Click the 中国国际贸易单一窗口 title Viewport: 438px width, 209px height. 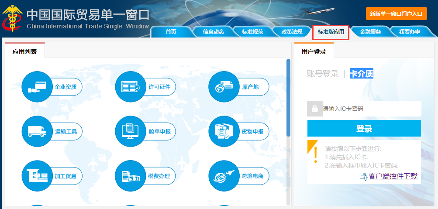[x=88, y=15]
